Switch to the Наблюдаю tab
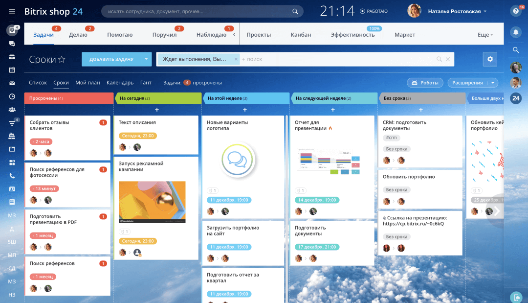528x303 pixels. [x=212, y=35]
